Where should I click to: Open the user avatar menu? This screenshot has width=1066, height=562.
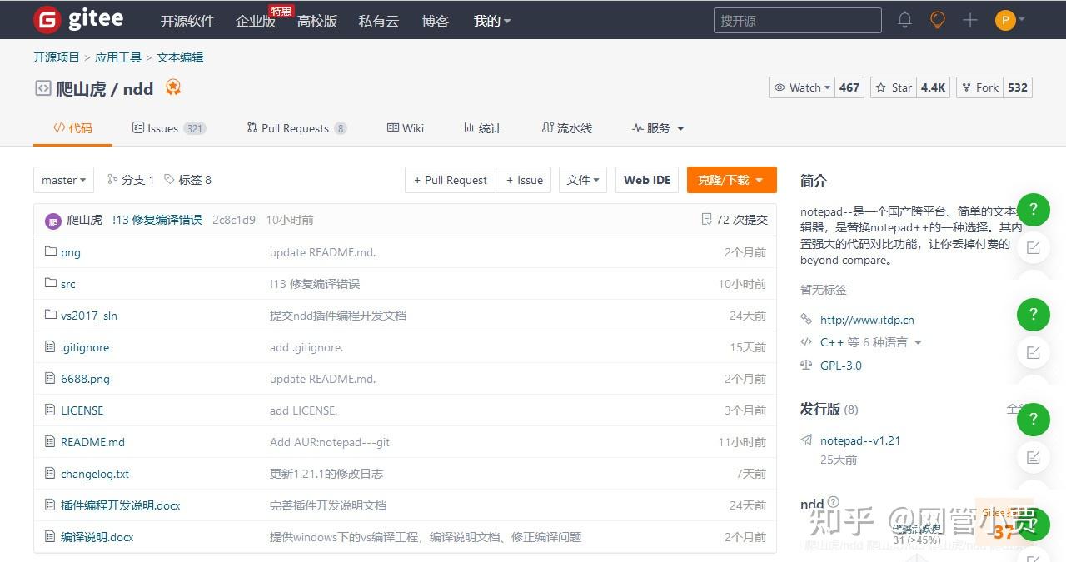[1010, 20]
